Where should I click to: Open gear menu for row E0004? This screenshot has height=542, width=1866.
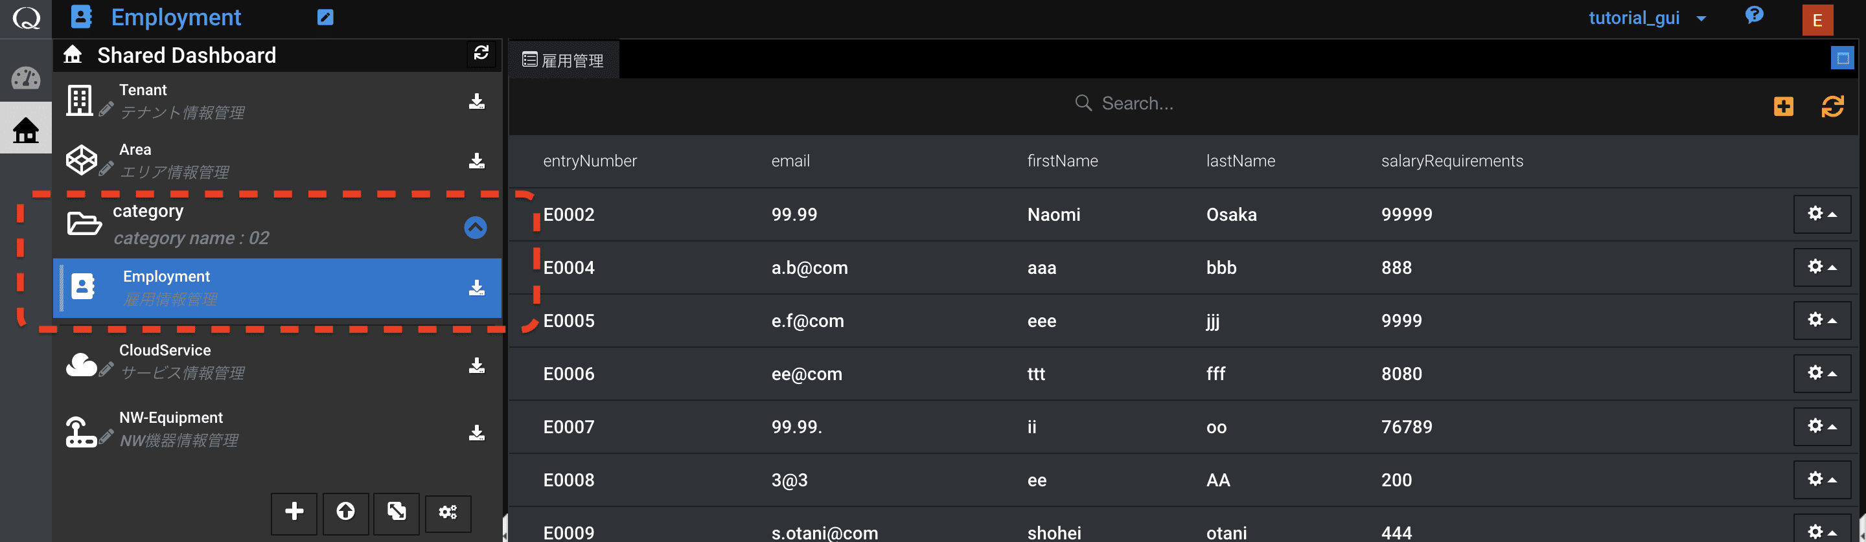[1822, 267]
